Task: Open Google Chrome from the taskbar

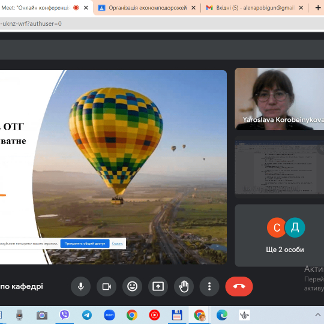Action: click(132, 315)
